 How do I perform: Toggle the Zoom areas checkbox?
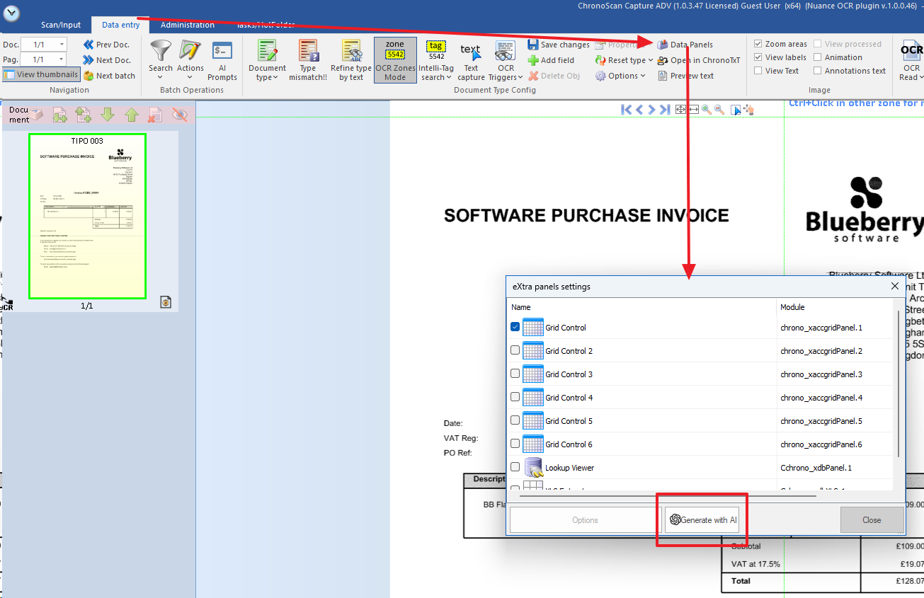(758, 44)
